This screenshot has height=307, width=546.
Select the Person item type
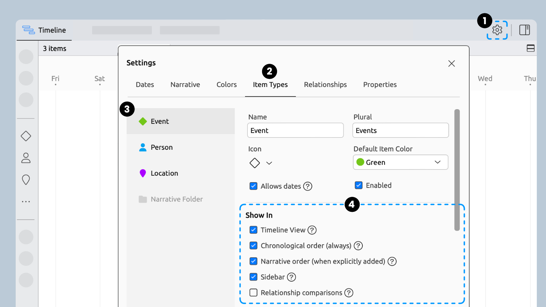click(181, 147)
